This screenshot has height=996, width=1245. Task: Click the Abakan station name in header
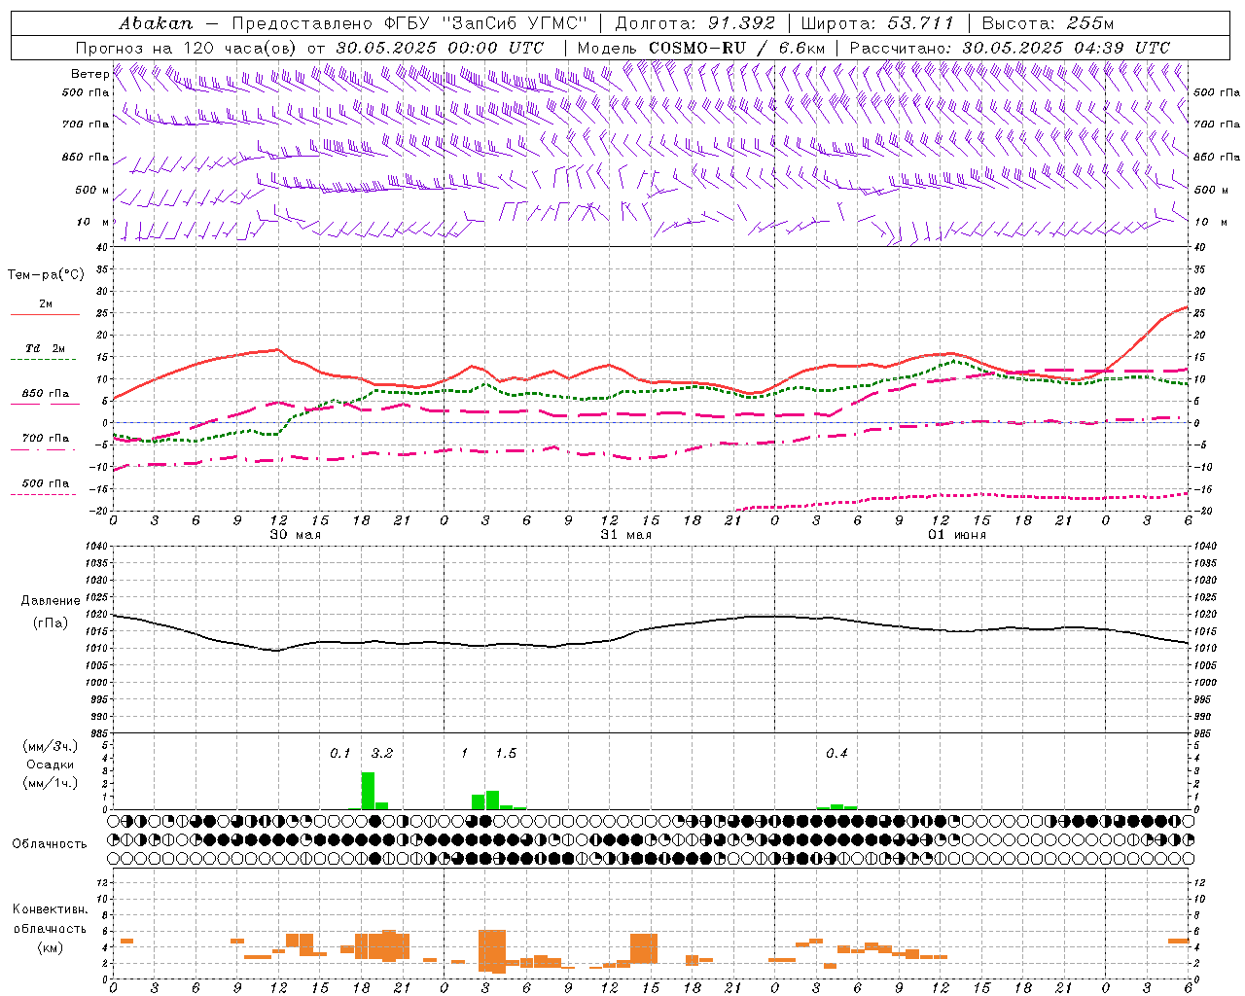coord(156,23)
